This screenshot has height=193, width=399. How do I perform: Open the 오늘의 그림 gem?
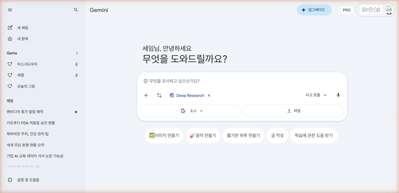[26, 86]
